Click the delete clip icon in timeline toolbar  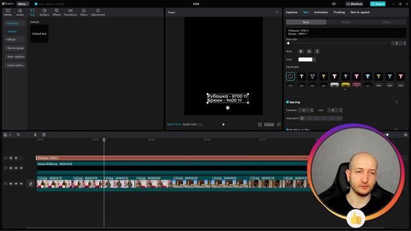pos(44,135)
